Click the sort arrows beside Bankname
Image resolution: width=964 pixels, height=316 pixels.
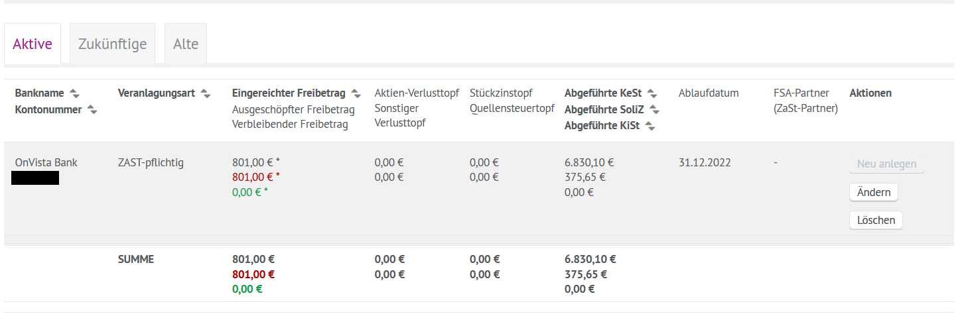tap(74, 93)
